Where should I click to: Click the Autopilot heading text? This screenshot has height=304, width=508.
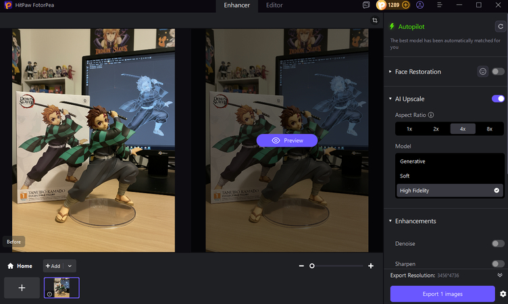point(411,26)
